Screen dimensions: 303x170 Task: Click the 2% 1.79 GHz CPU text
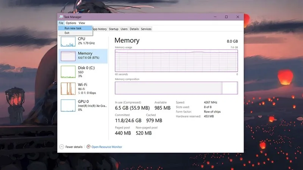(x=86, y=43)
